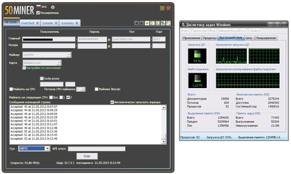Image resolution: width=291 pixels, height=174 pixels.
Task: Click the Russian flag language selector
Action: 38,7
